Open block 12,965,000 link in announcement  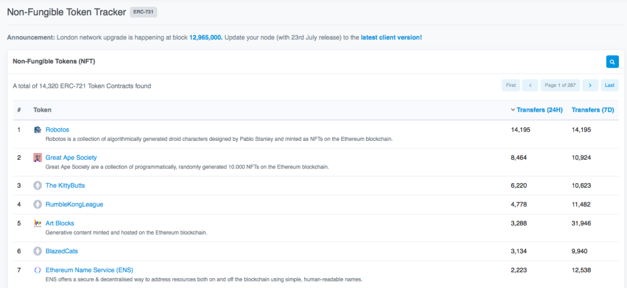(x=206, y=38)
